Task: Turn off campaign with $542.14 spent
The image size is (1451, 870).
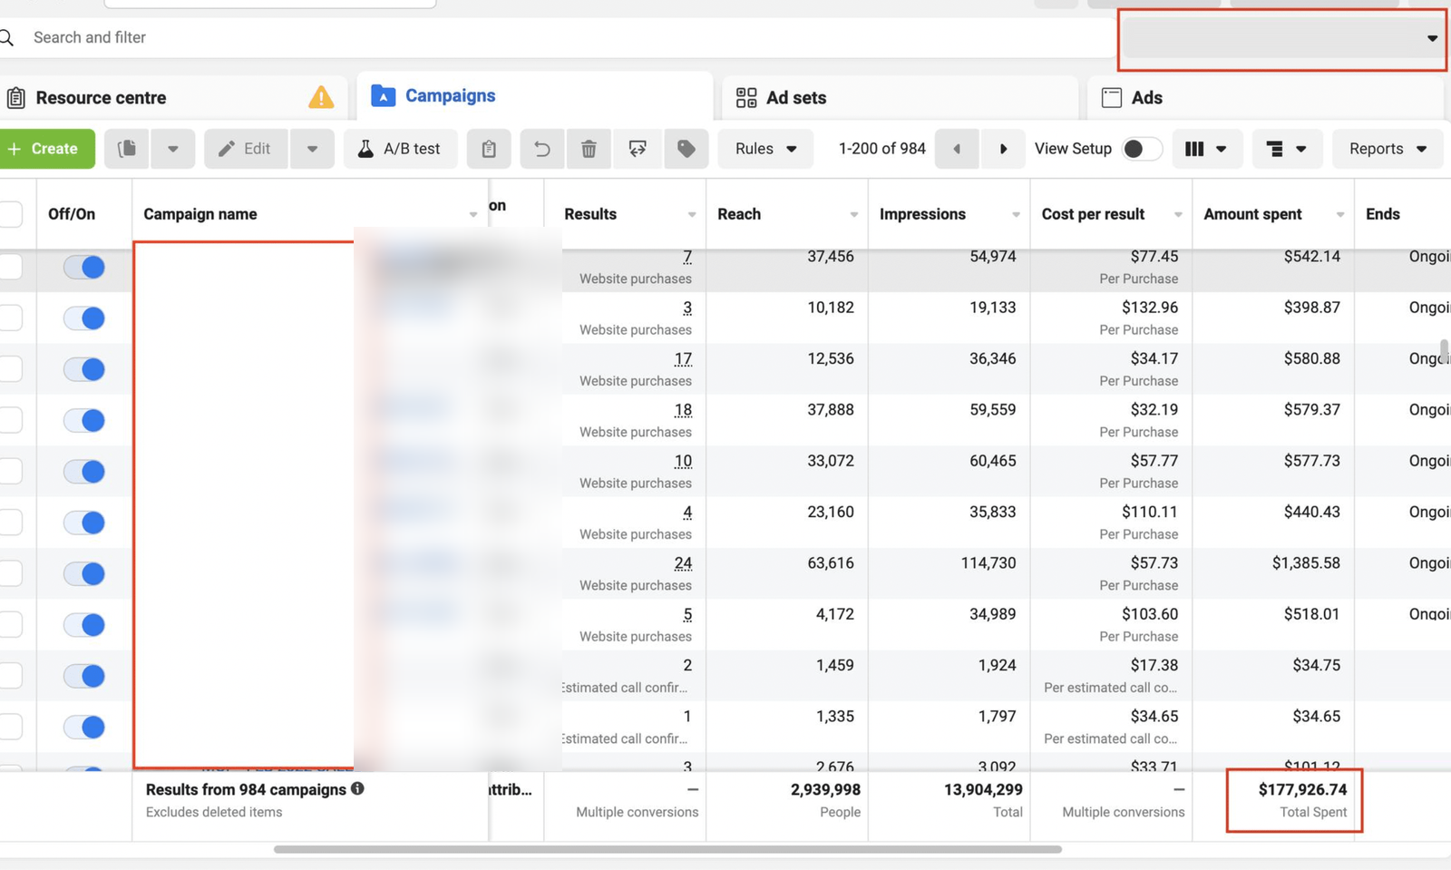Action: [84, 268]
